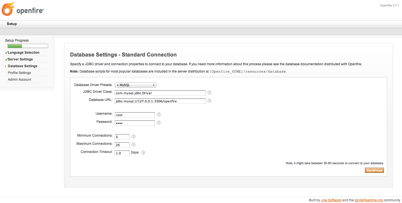The width and height of the screenshot is (402, 203).
Task: Switch to the Setup tab
Action: (12, 24)
